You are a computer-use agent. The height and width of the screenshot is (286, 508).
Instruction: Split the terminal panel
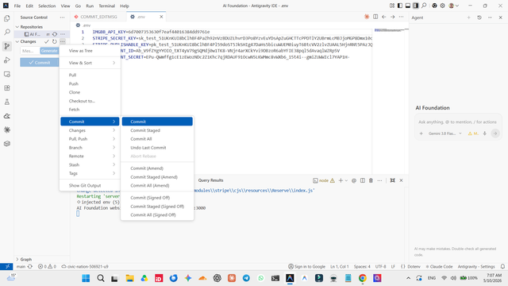(x=363, y=180)
